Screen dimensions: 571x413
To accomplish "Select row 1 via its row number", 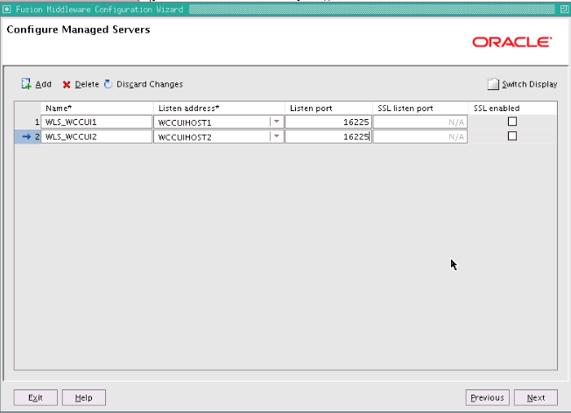I will tap(28, 122).
